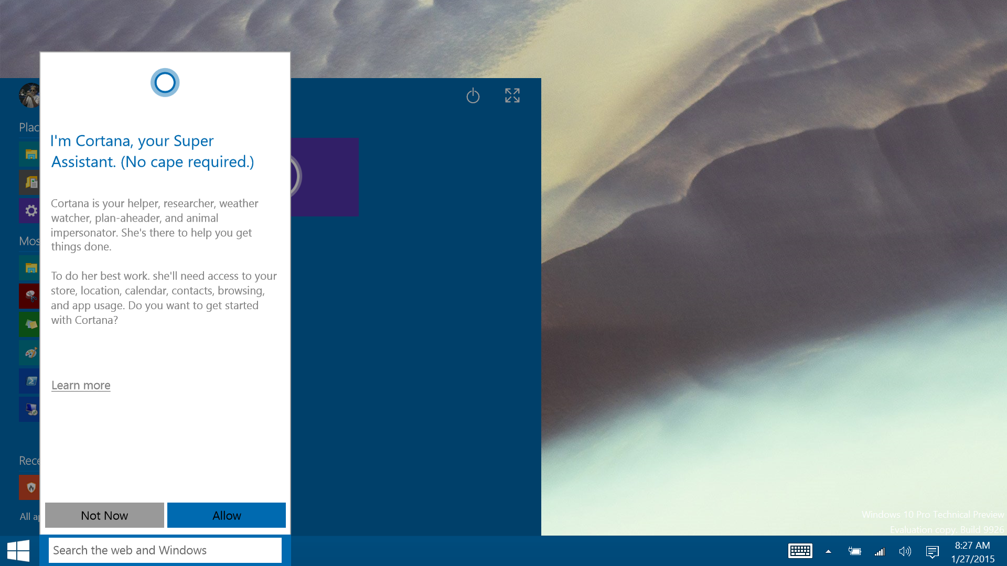The image size is (1007, 566).
Task: Click the Allow button in Cortana panel
Action: point(227,515)
